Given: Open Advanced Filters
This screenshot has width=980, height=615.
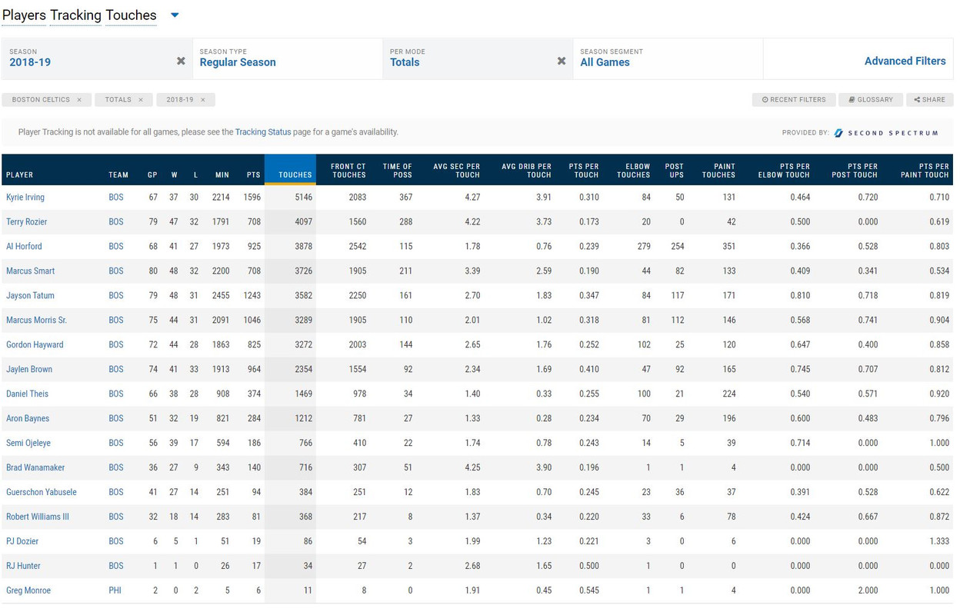Looking at the screenshot, I should point(905,61).
